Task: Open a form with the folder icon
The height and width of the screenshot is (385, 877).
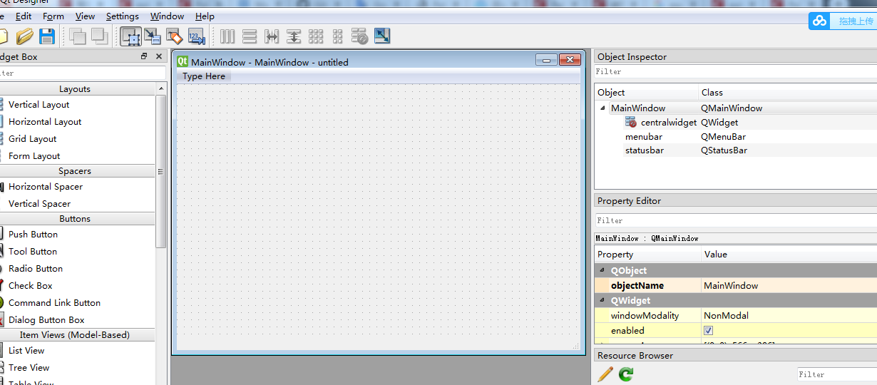Action: coord(25,36)
